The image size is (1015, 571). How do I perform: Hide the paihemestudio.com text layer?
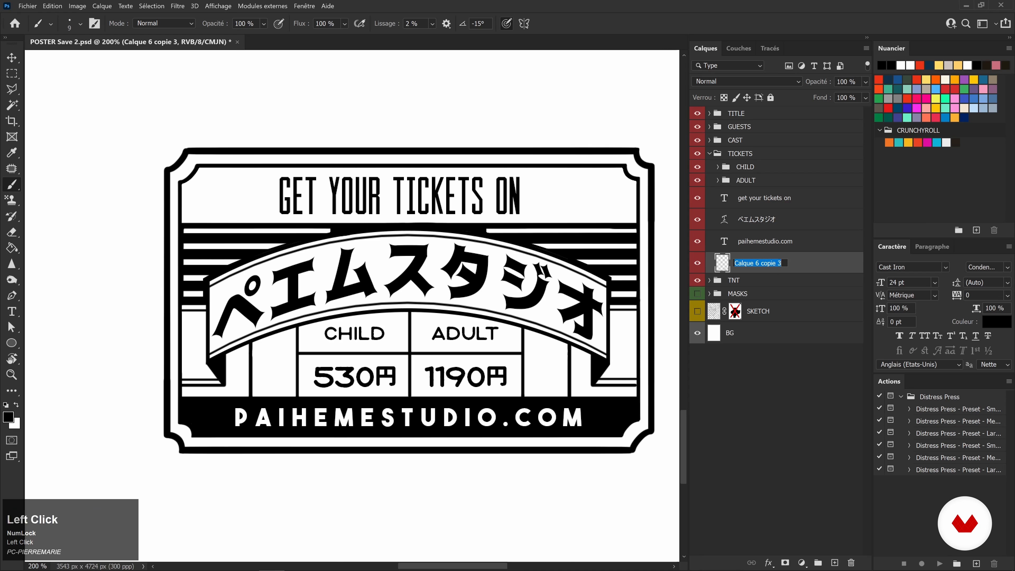click(x=698, y=241)
